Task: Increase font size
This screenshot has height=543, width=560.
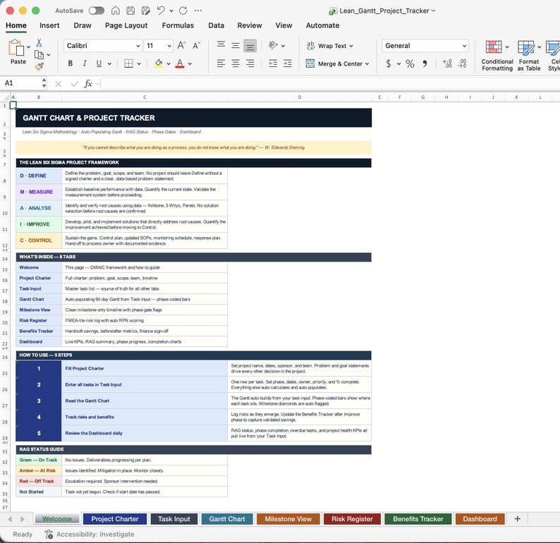Action: pyautogui.click(x=181, y=45)
